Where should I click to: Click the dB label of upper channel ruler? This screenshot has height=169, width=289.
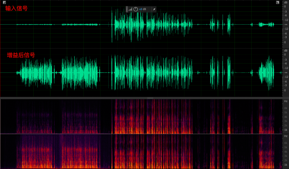tap(286, 2)
